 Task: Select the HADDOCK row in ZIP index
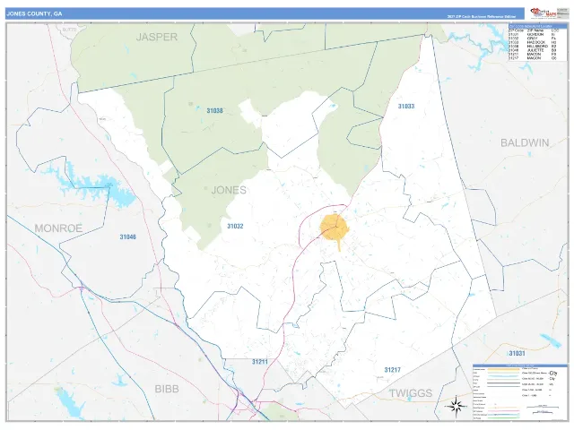(x=532, y=42)
